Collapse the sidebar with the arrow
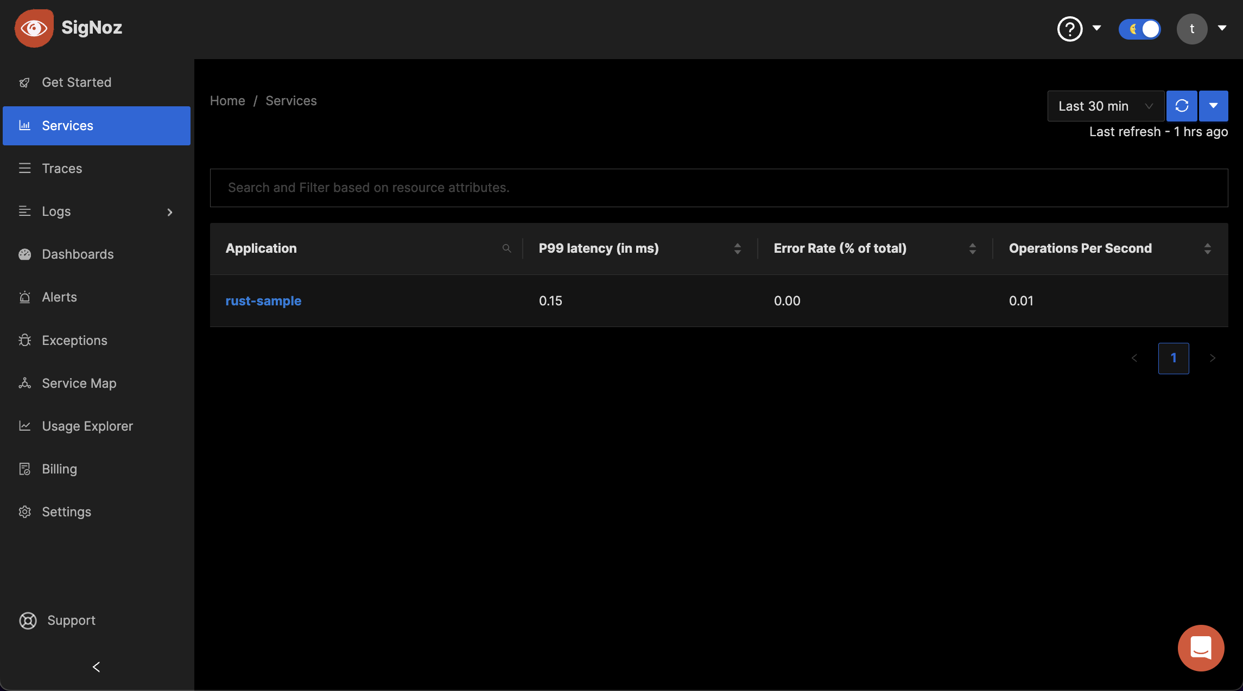Viewport: 1243px width, 691px height. point(97,667)
